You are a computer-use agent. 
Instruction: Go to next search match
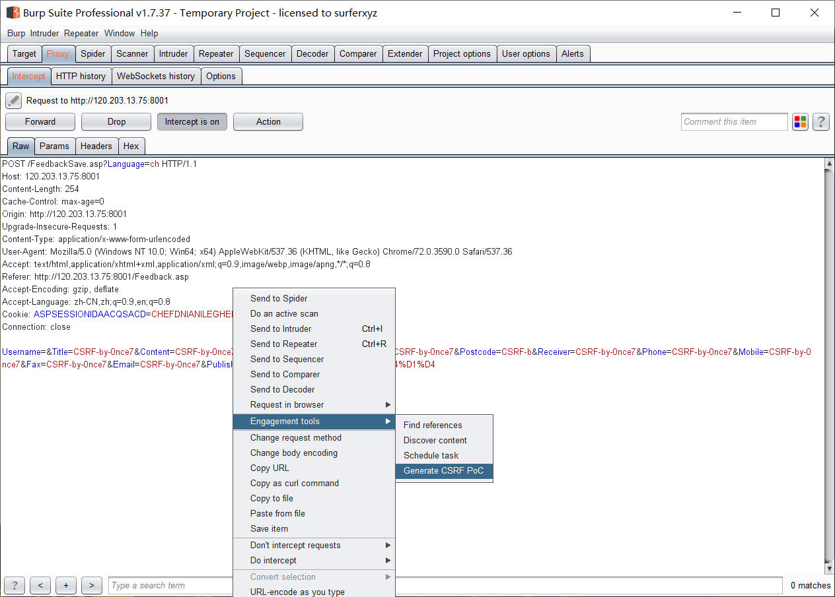92,585
